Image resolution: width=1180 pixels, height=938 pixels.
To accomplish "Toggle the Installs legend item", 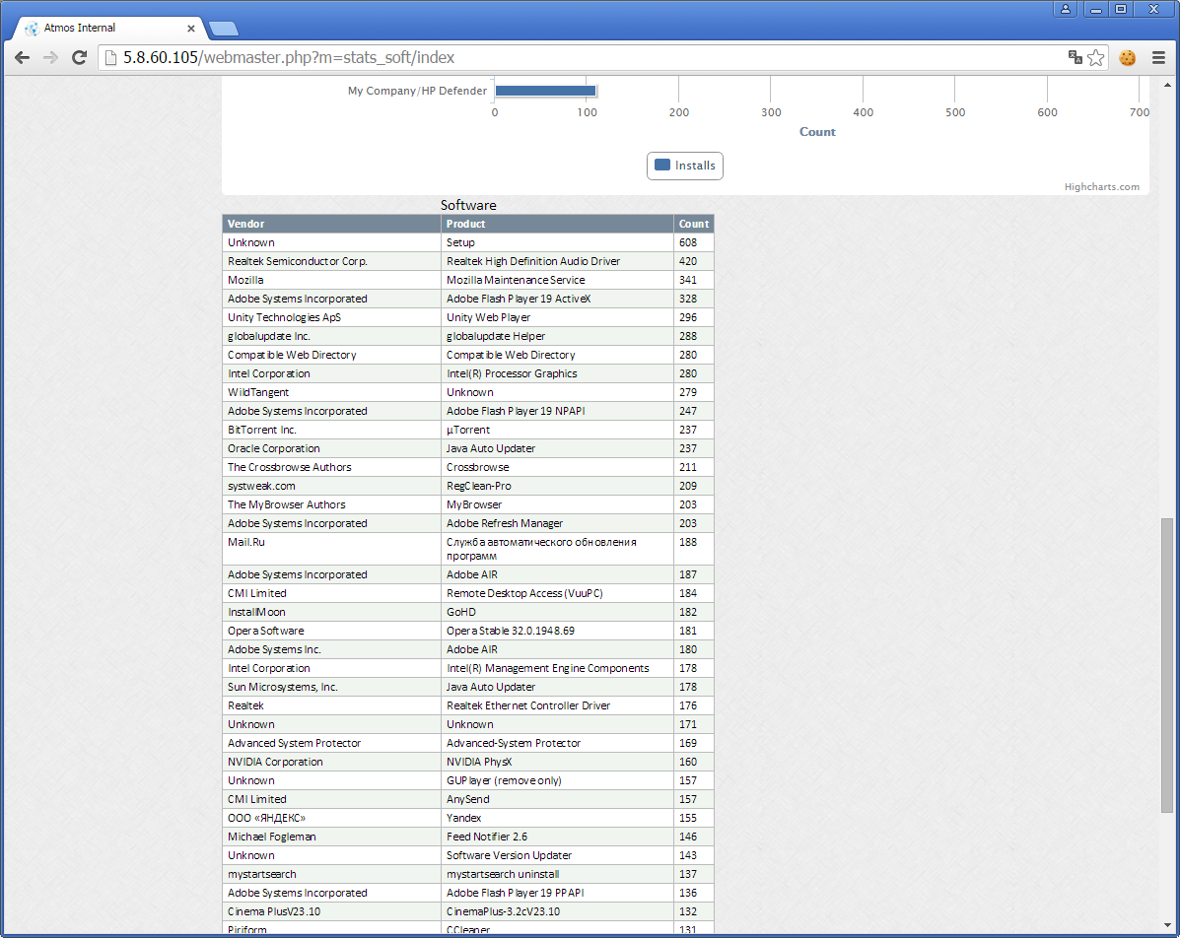I will (x=685, y=166).
